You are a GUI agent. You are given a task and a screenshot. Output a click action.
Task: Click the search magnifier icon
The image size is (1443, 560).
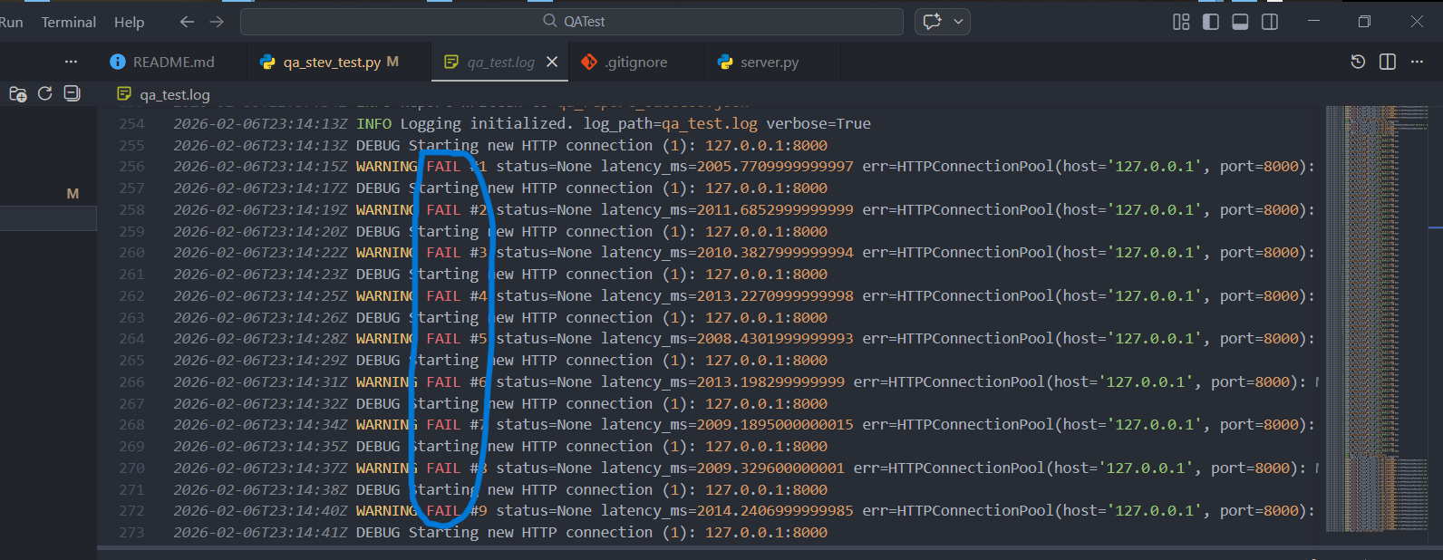(x=549, y=21)
